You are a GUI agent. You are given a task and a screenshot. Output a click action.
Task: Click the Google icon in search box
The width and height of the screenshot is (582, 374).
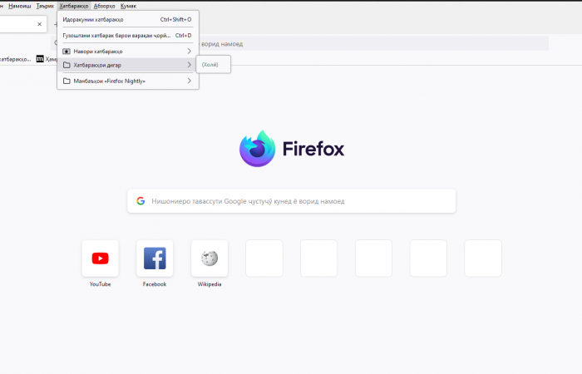(141, 201)
